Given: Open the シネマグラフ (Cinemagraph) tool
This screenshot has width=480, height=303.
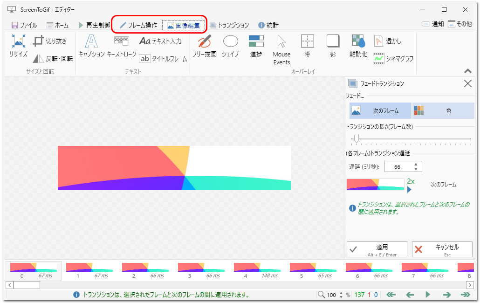Looking at the screenshot, I should click(x=394, y=59).
